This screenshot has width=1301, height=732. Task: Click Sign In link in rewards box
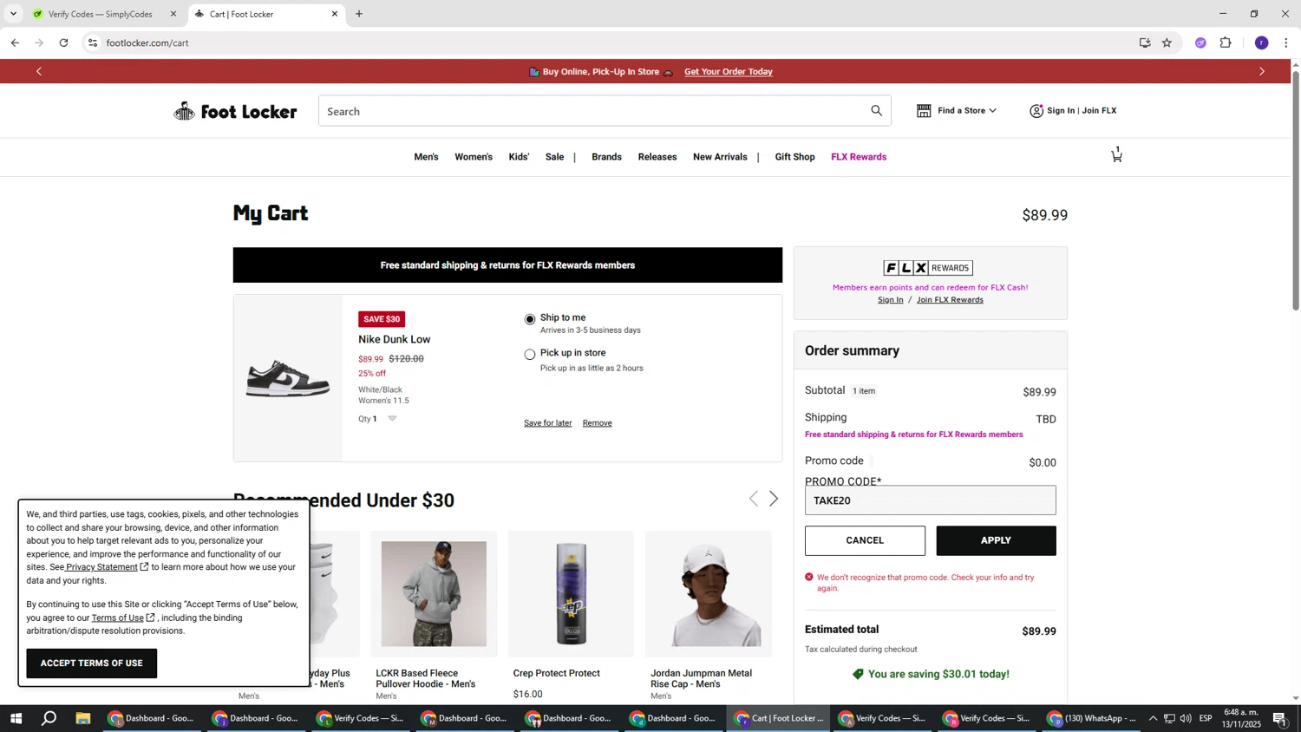(890, 300)
